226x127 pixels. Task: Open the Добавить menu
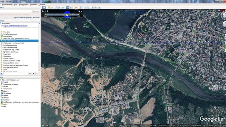pos(34,5)
